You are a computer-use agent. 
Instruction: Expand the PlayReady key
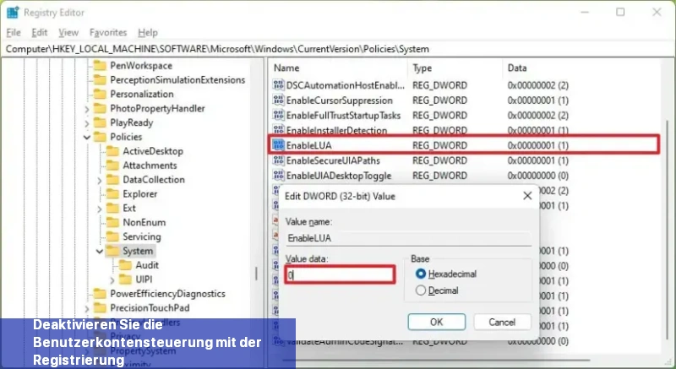tap(87, 123)
